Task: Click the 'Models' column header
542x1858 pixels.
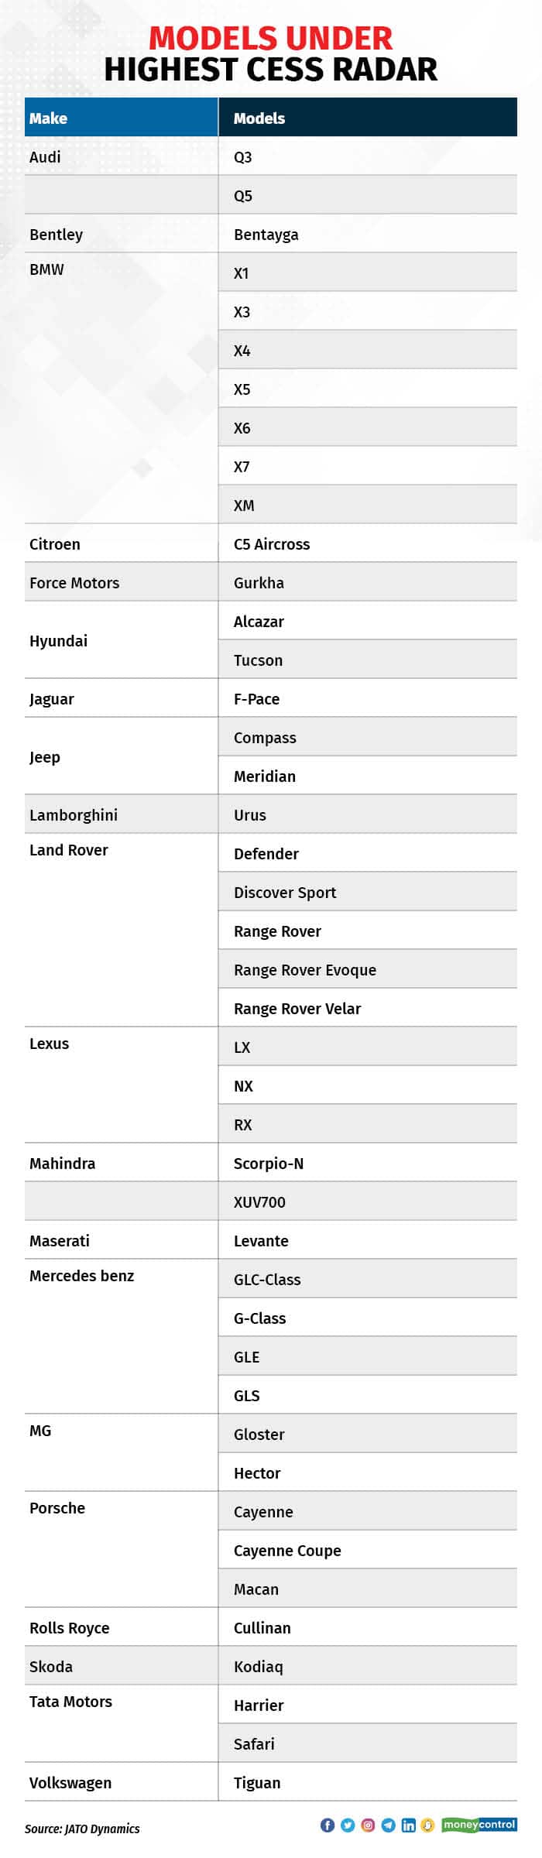Action: click(259, 118)
